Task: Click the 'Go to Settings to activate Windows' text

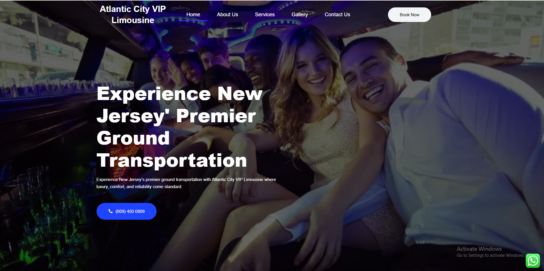Action: 491,255
